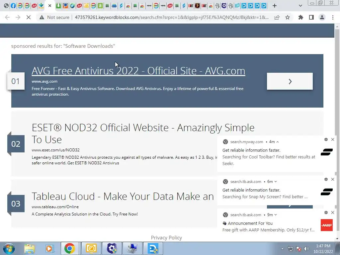
Task: Switch to the dark F icon tab
Action: [197, 6]
